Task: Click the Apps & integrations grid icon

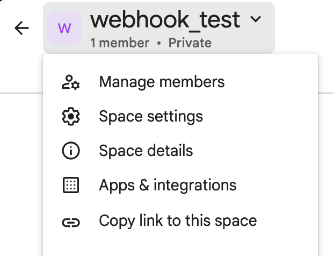Action: pyautogui.click(x=71, y=185)
